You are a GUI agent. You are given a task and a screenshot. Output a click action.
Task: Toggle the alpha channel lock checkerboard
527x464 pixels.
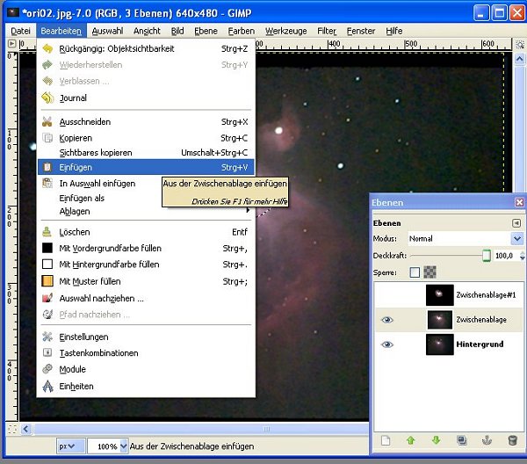430,272
